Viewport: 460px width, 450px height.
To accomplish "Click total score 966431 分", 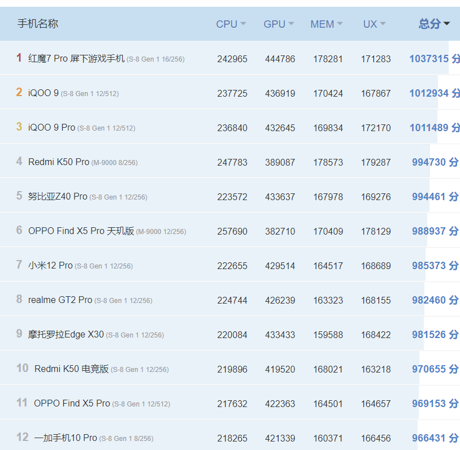I will [435, 438].
